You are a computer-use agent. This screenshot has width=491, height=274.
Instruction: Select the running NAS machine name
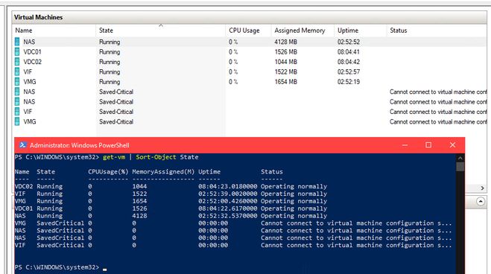29,42
